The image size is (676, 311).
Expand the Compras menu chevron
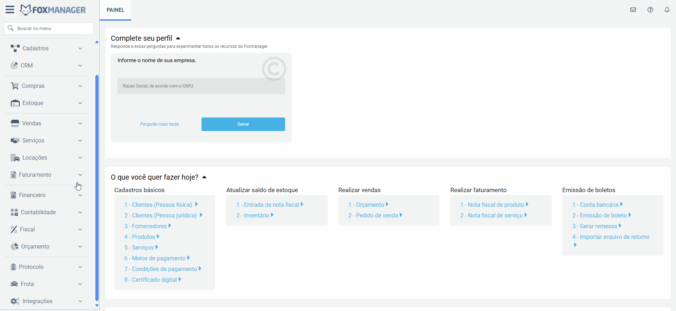tap(80, 86)
